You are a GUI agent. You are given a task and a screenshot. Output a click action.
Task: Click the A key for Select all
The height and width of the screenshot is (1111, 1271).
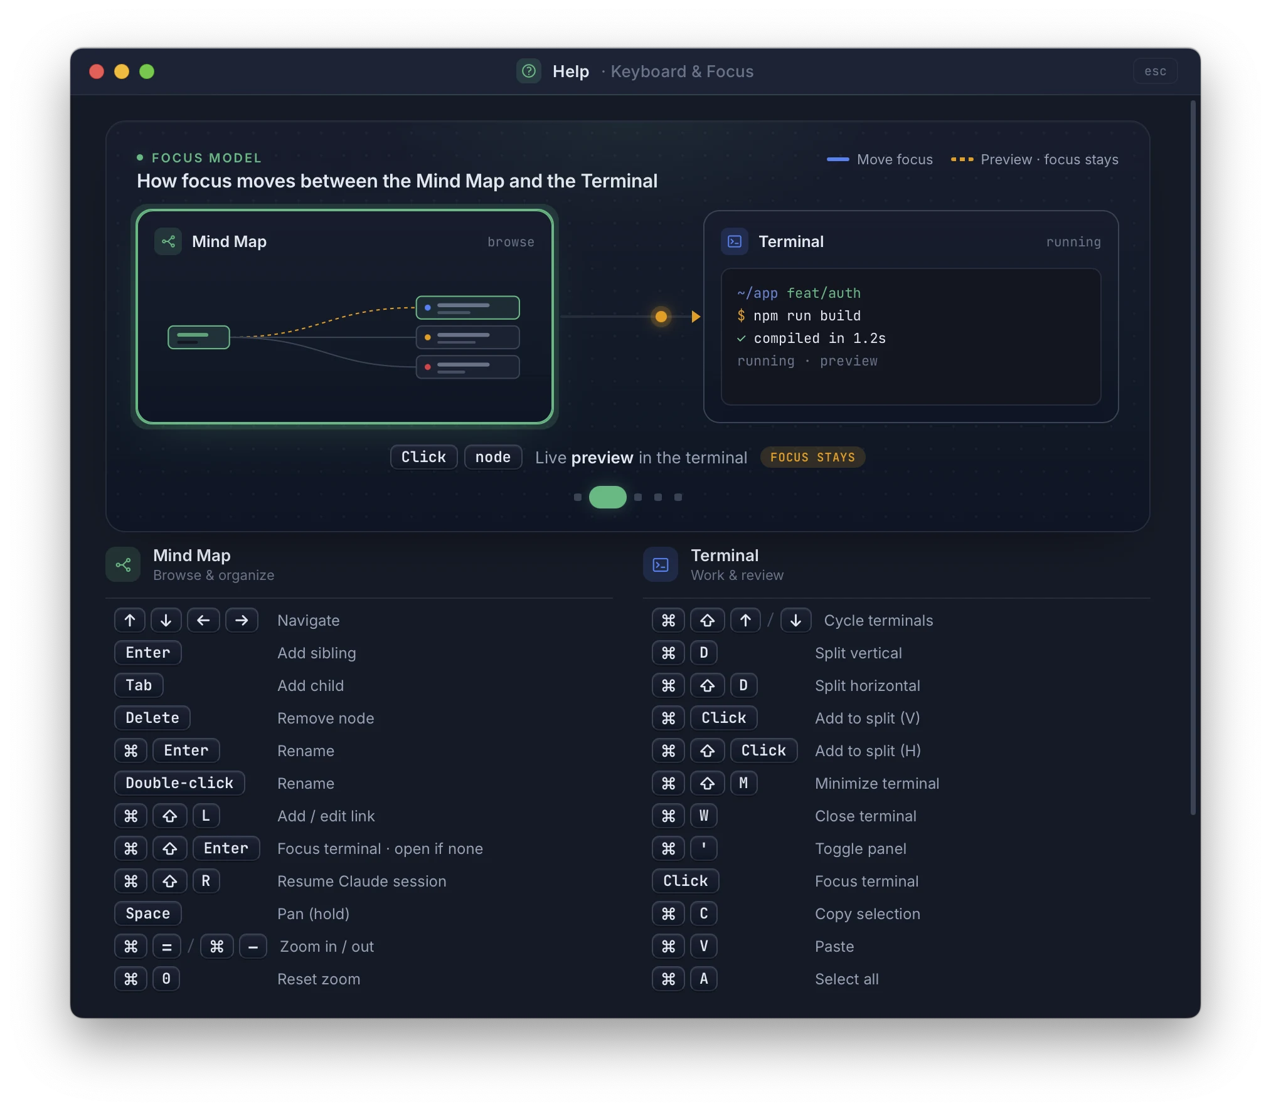click(x=704, y=979)
